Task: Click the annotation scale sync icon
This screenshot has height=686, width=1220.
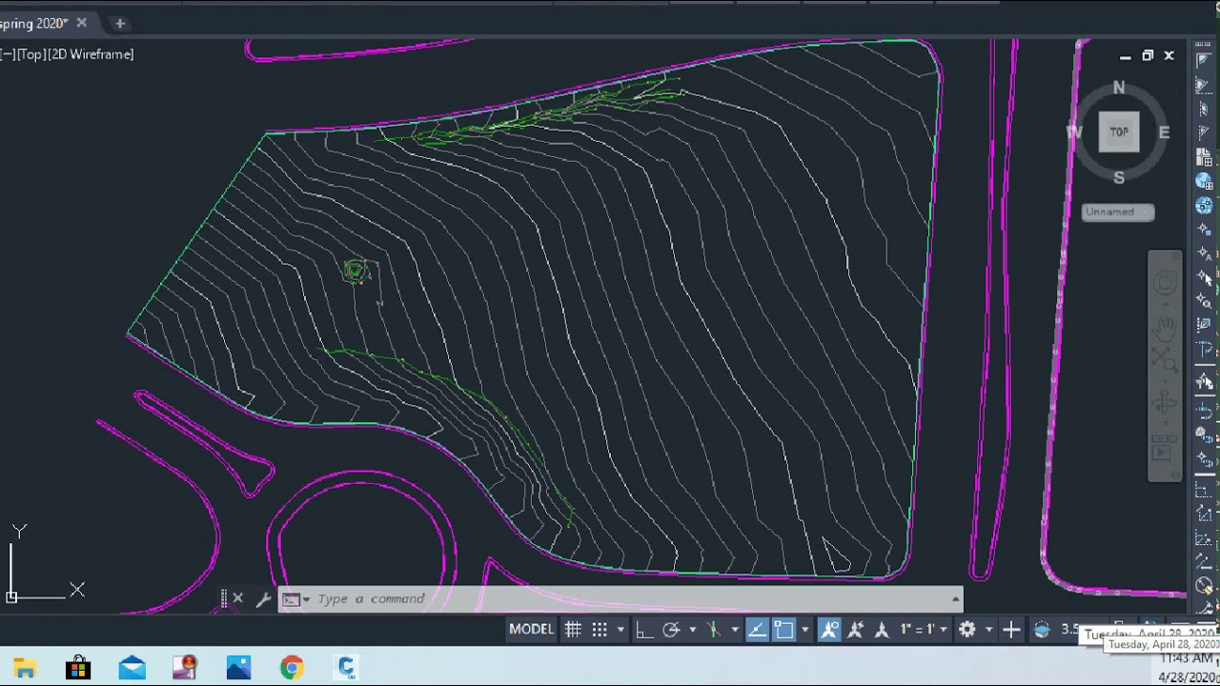Action: [x=882, y=629]
